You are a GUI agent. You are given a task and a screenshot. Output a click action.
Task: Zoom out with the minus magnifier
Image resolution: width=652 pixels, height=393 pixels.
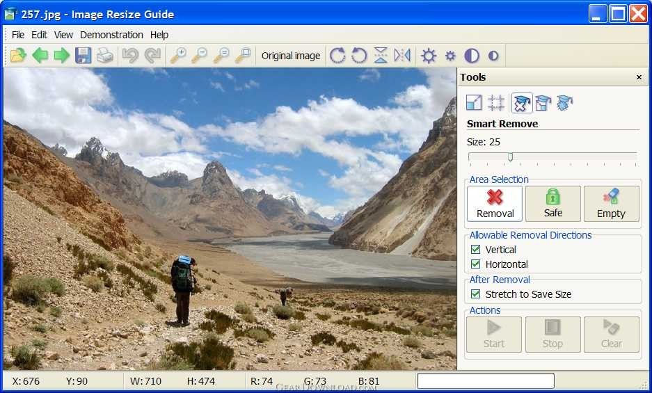(200, 56)
